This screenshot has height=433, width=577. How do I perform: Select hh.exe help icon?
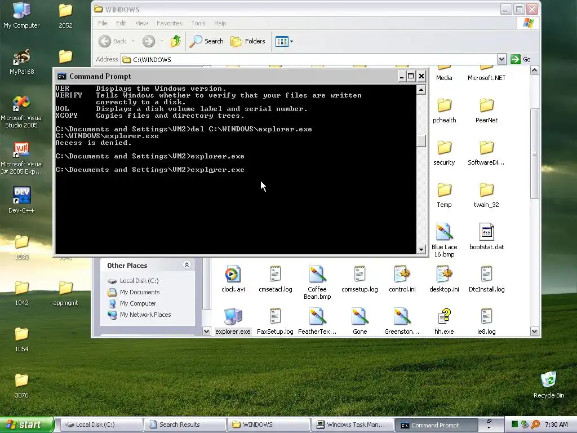click(444, 321)
